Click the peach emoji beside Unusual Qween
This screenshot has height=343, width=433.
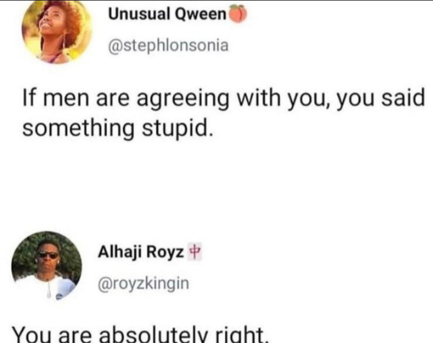pyautogui.click(x=238, y=15)
